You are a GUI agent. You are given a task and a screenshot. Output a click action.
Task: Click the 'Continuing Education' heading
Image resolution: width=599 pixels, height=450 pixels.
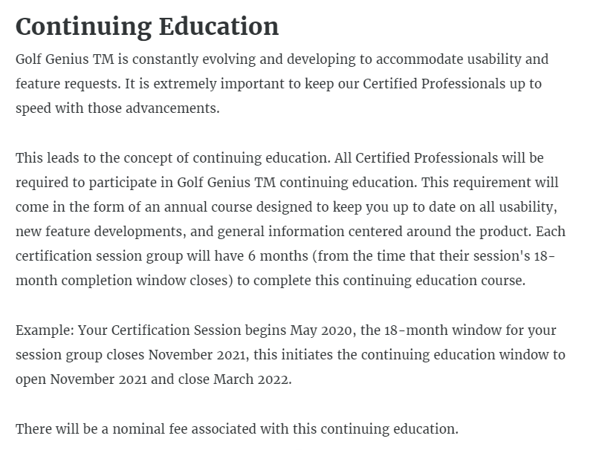tap(147, 27)
